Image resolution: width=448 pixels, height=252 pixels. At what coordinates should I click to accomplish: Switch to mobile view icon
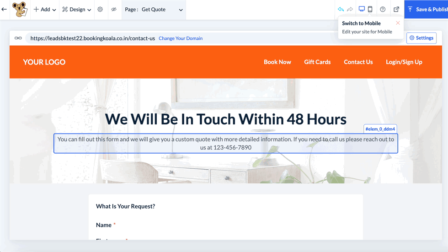pyautogui.click(x=370, y=9)
